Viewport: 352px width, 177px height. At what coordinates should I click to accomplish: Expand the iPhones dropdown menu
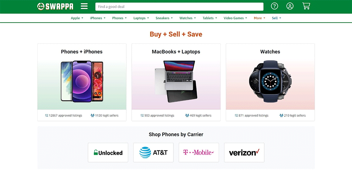(x=98, y=18)
